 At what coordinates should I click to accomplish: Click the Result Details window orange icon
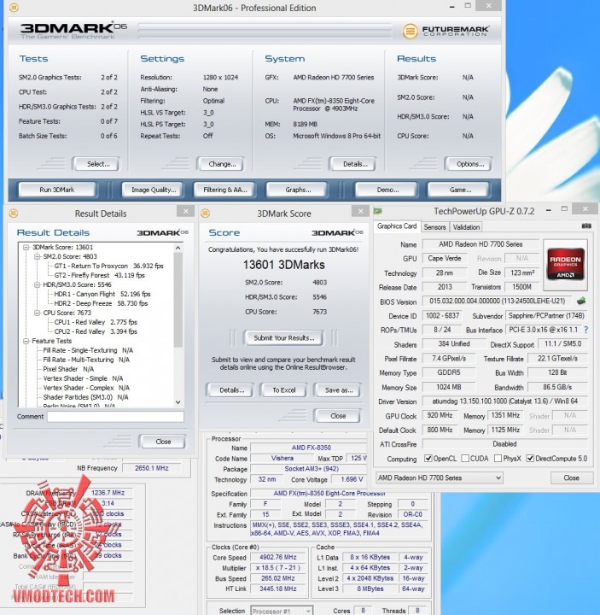click(14, 213)
